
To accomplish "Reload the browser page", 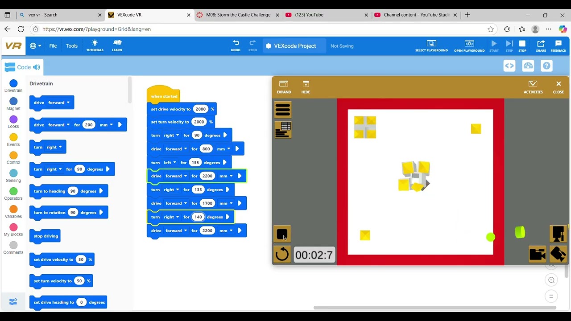I will [x=21, y=29].
